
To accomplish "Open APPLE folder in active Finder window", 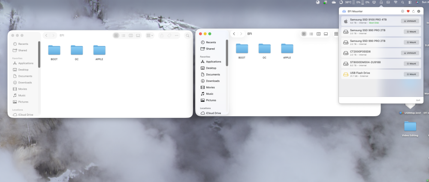I will (x=287, y=51).
